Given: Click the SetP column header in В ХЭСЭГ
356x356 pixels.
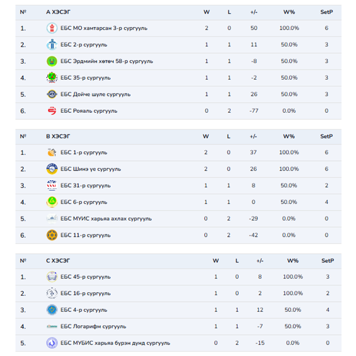Looking at the screenshot, I should pos(326,136).
